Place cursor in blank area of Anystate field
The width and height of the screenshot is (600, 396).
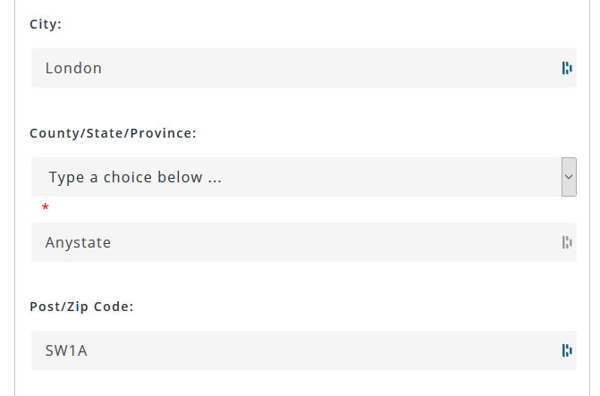click(333, 242)
